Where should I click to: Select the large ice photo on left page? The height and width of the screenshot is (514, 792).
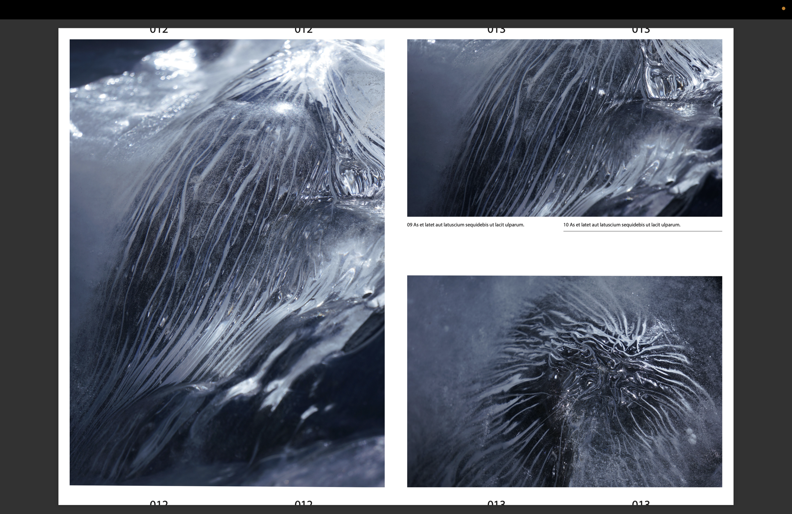tap(227, 263)
